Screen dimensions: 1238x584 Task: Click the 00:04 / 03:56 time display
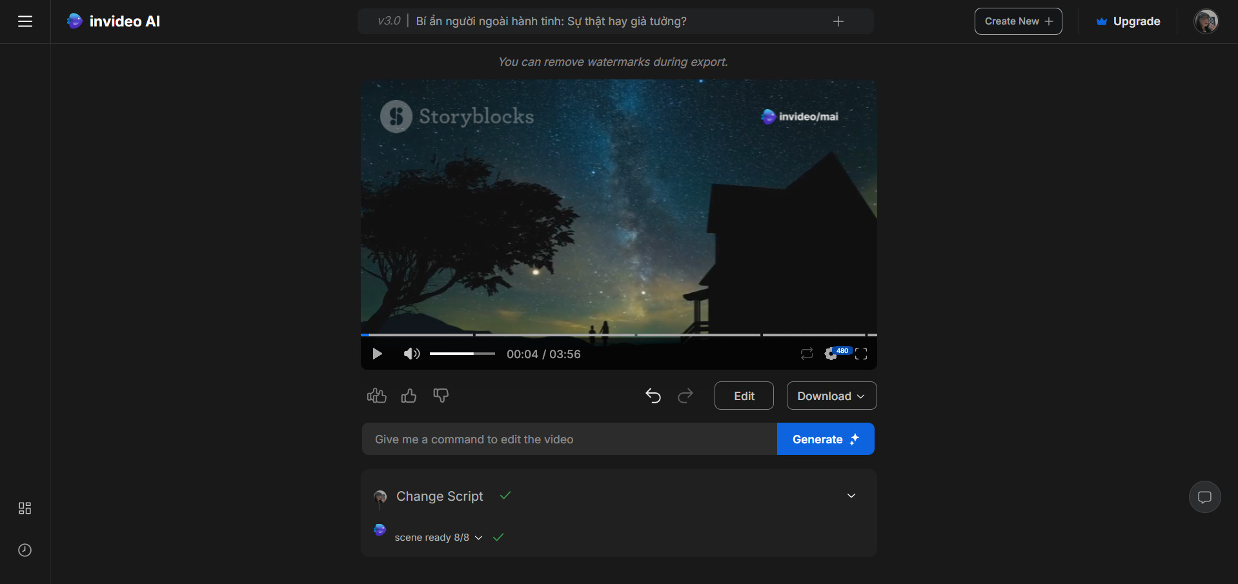[x=543, y=354]
